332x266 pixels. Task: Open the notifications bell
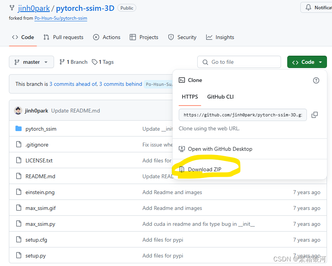tap(308, 7)
